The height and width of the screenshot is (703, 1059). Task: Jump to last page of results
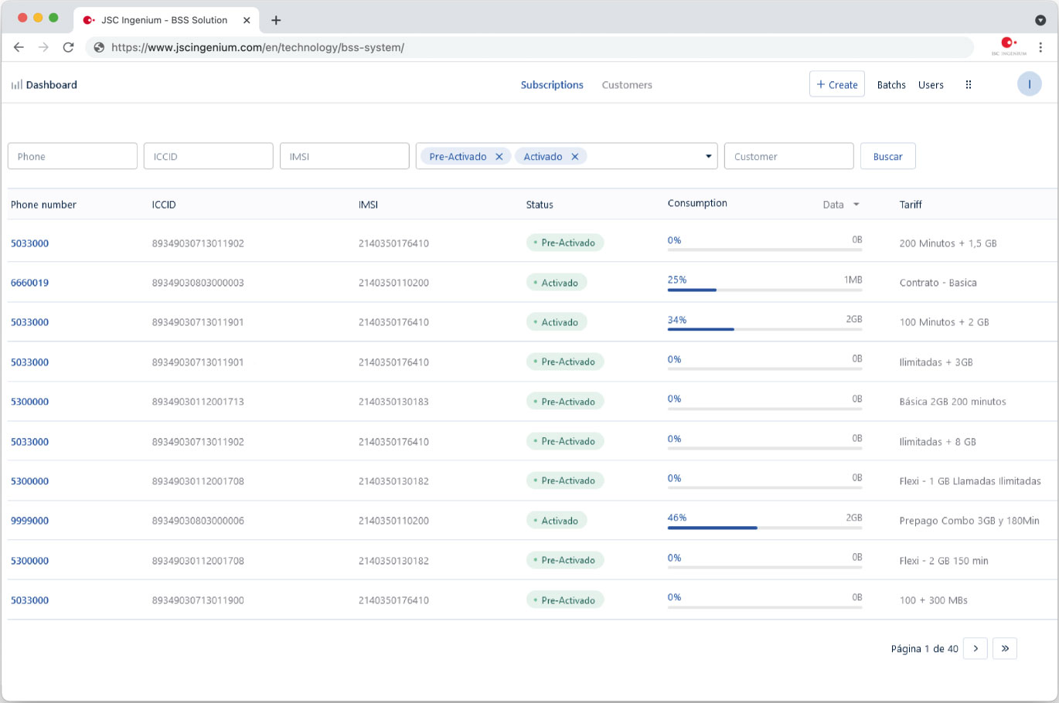coord(1005,648)
